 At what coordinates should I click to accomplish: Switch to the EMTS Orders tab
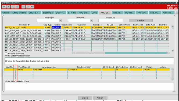pyautogui.click(x=19, y=13)
